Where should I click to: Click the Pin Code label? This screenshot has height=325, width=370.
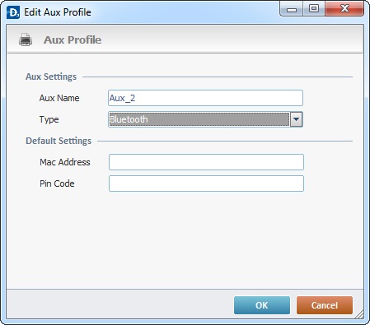click(57, 183)
